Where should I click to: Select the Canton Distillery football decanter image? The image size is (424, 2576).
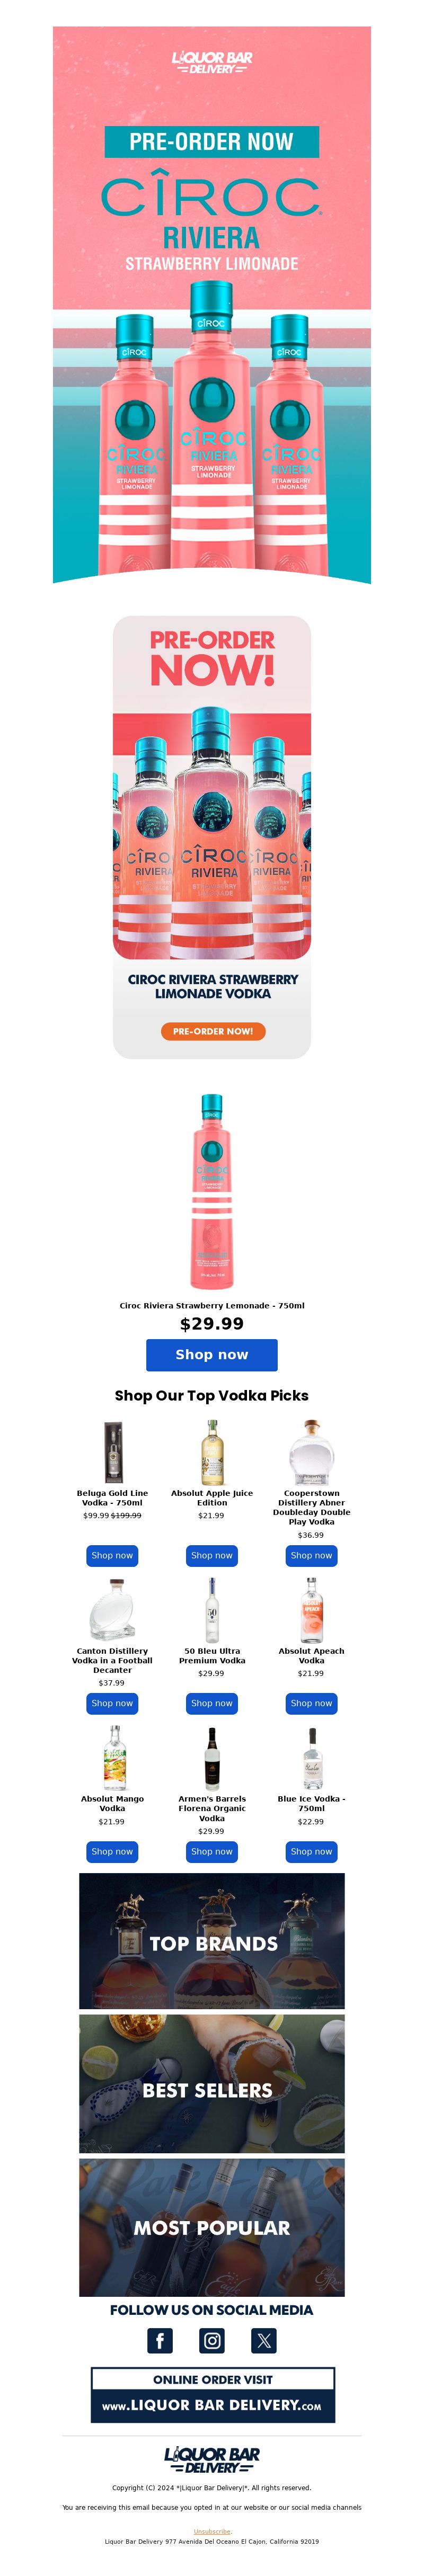112,1610
